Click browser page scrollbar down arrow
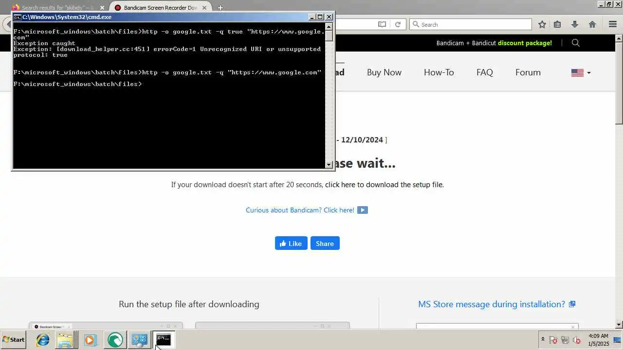Image resolution: width=623 pixels, height=350 pixels. (x=619, y=324)
